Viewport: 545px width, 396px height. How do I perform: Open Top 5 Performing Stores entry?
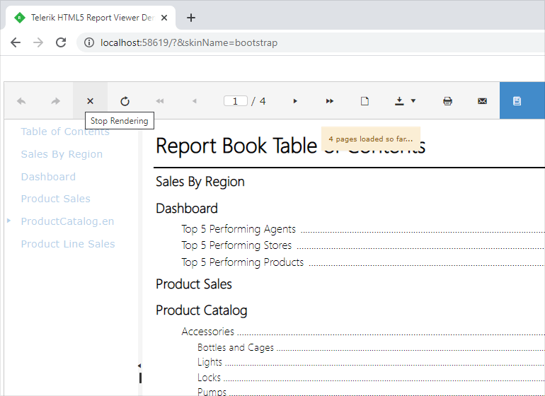coord(236,245)
